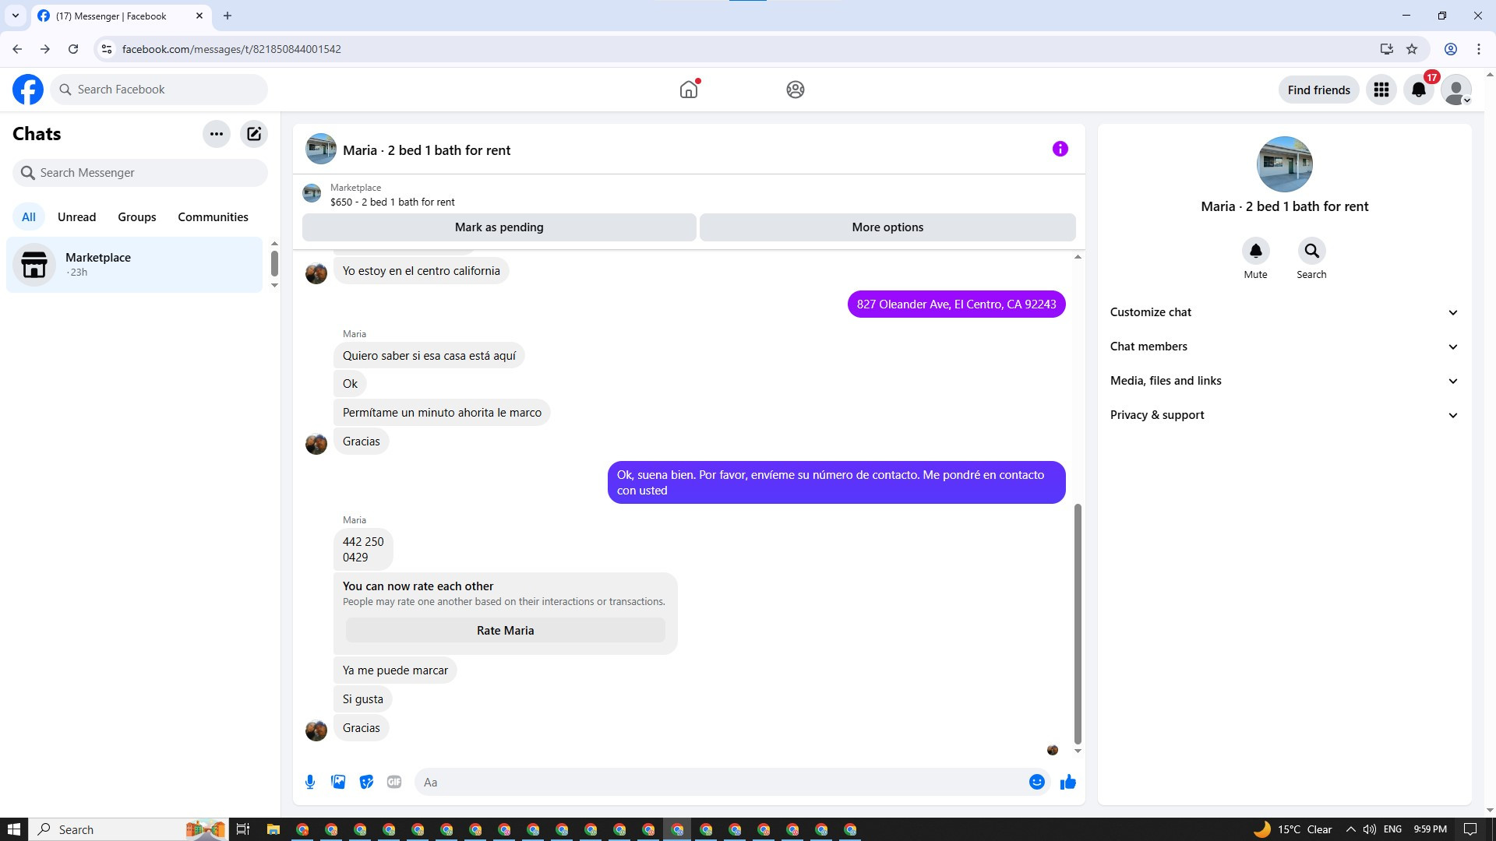The height and width of the screenshot is (841, 1496).
Task: Focus the Search Messenger field
Action: point(140,173)
